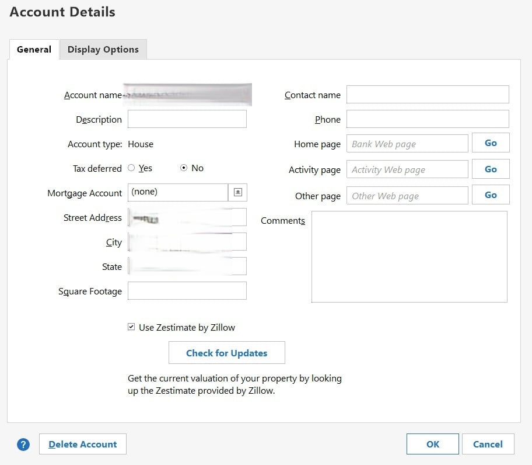Focus the Contact name input
Screen dimensions: 532x465
pos(428,95)
